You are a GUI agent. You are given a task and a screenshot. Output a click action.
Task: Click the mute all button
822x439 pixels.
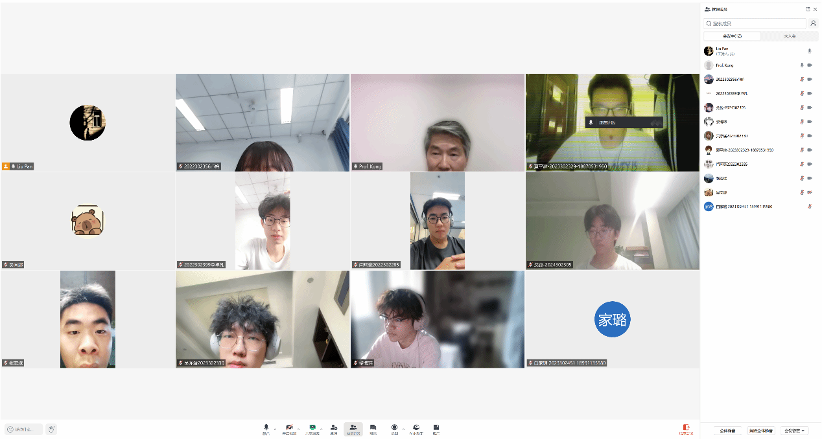tap(727, 431)
